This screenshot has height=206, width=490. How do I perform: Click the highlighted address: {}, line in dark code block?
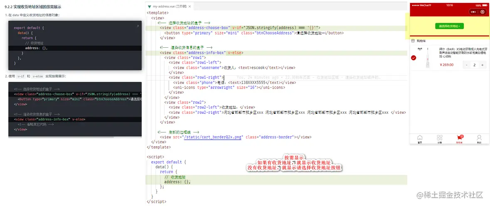[x=75, y=48]
